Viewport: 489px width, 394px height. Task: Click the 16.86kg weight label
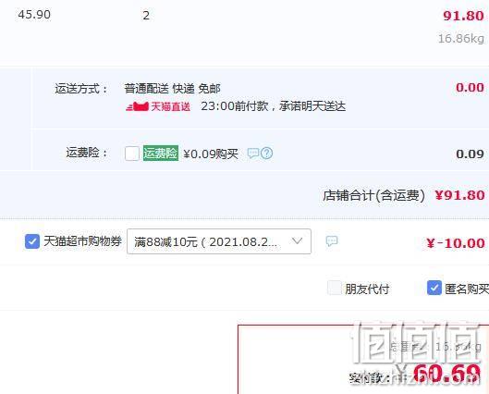(x=461, y=39)
